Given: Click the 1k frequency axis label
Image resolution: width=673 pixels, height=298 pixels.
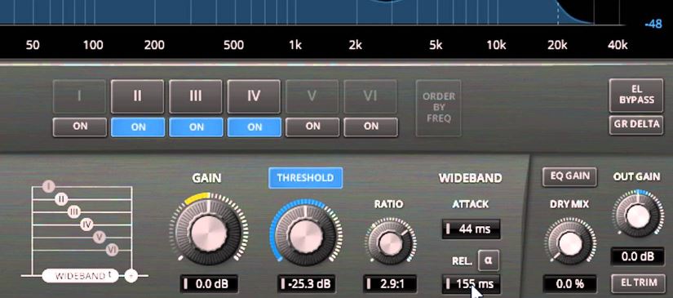Looking at the screenshot, I should coord(294,45).
